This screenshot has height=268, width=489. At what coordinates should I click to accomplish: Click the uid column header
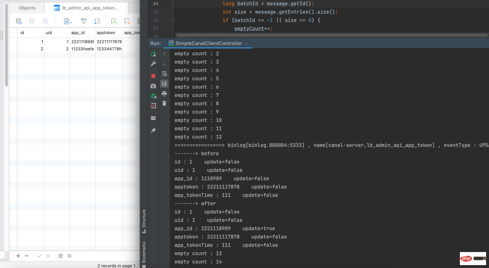tap(57, 33)
